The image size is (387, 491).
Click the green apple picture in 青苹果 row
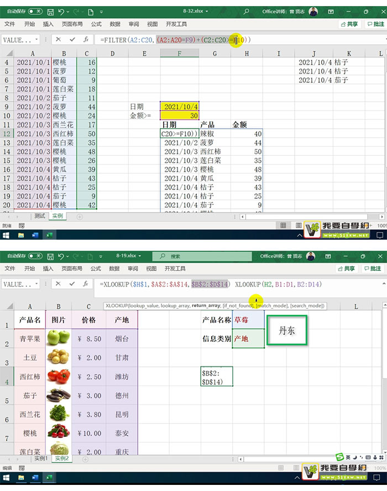pyautogui.click(x=59, y=337)
